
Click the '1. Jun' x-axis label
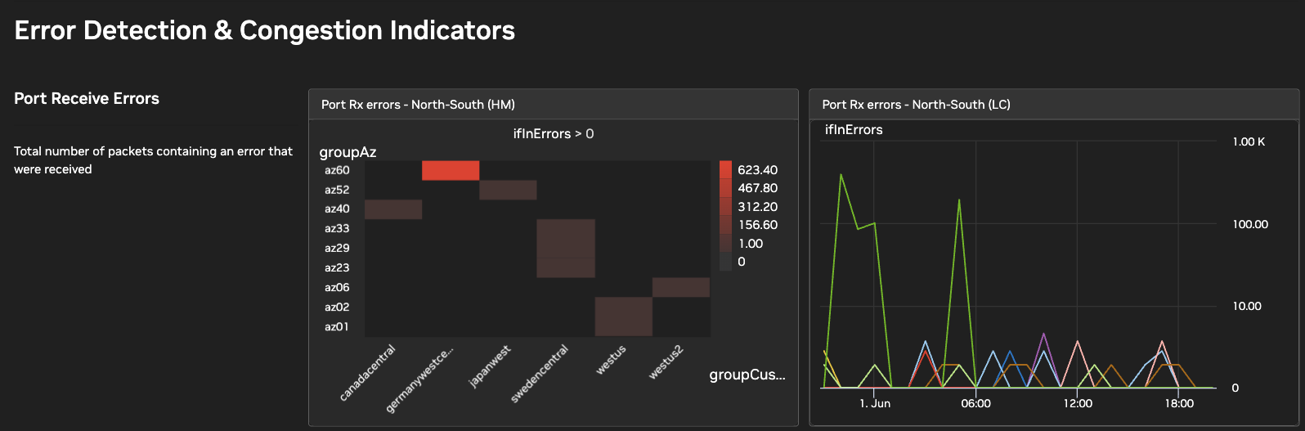click(x=875, y=403)
